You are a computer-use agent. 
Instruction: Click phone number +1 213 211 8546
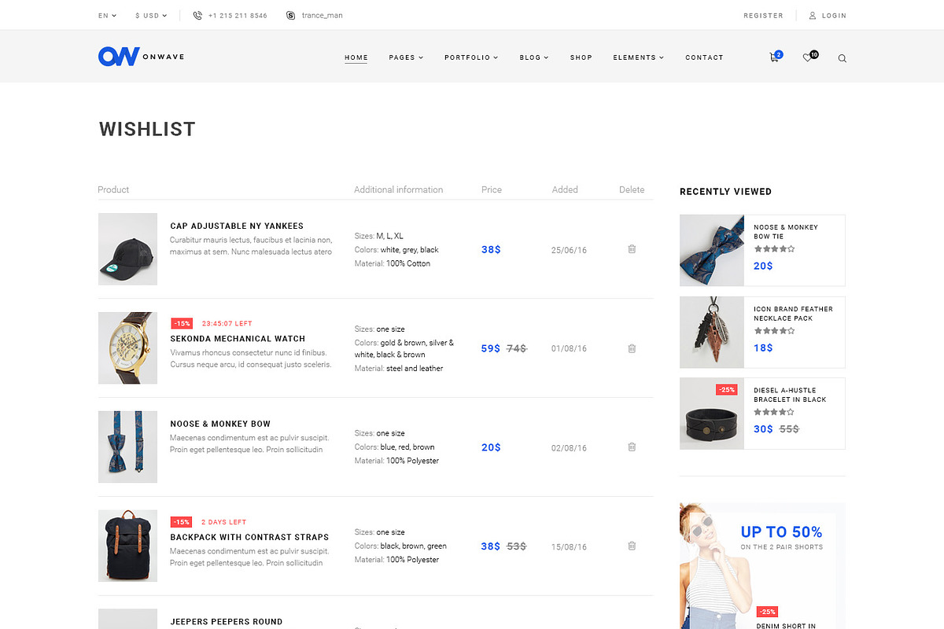coord(238,16)
